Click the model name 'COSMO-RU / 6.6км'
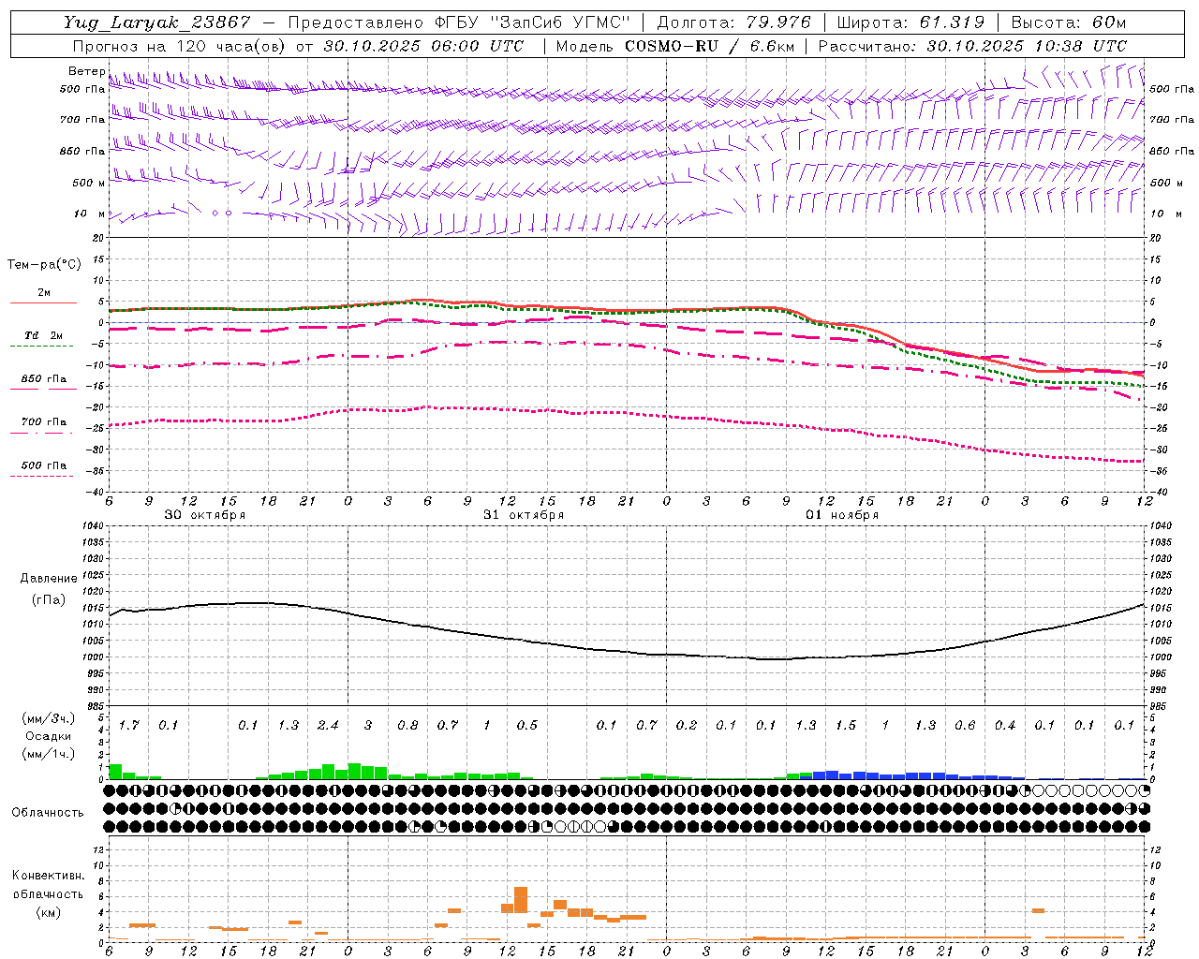Image resolution: width=1199 pixels, height=959 pixels. pyautogui.click(x=710, y=46)
